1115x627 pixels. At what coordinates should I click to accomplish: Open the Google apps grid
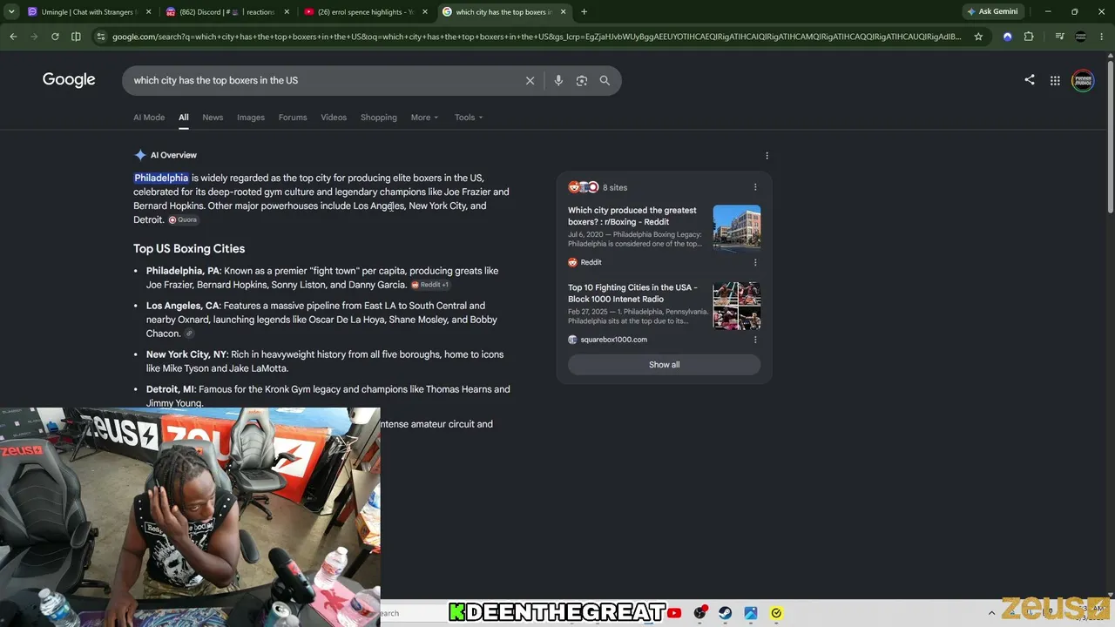(1055, 80)
